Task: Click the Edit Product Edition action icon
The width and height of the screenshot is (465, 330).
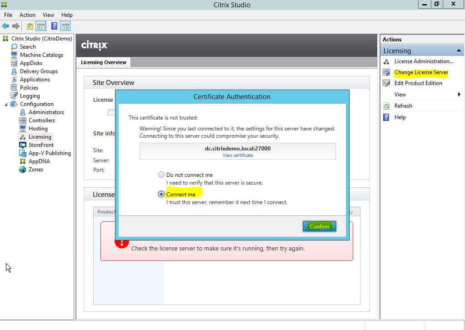Action: [386, 83]
